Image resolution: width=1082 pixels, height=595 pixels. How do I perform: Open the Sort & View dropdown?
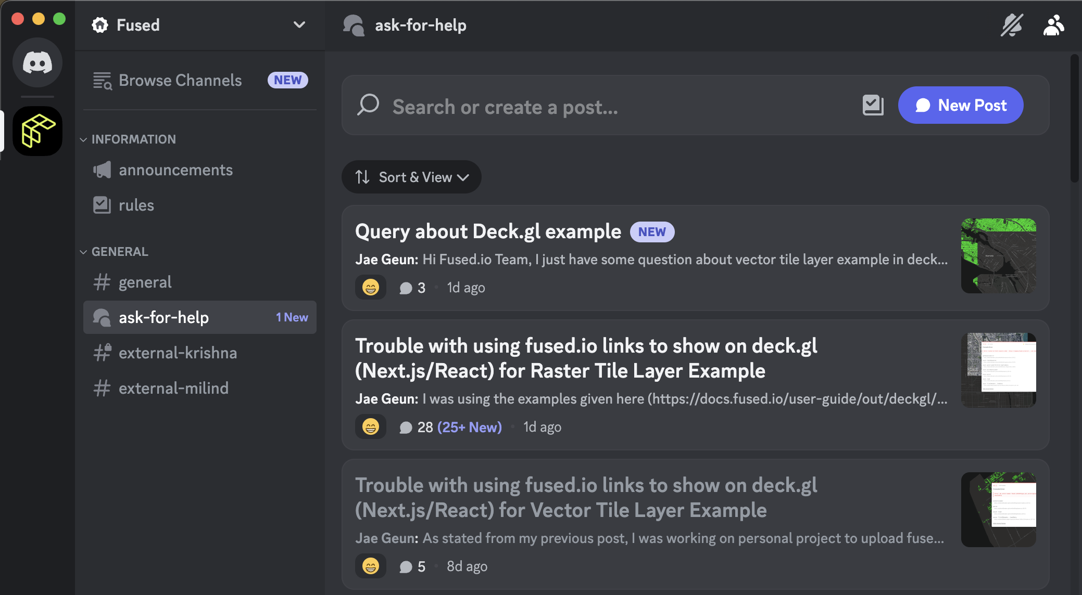click(x=411, y=177)
